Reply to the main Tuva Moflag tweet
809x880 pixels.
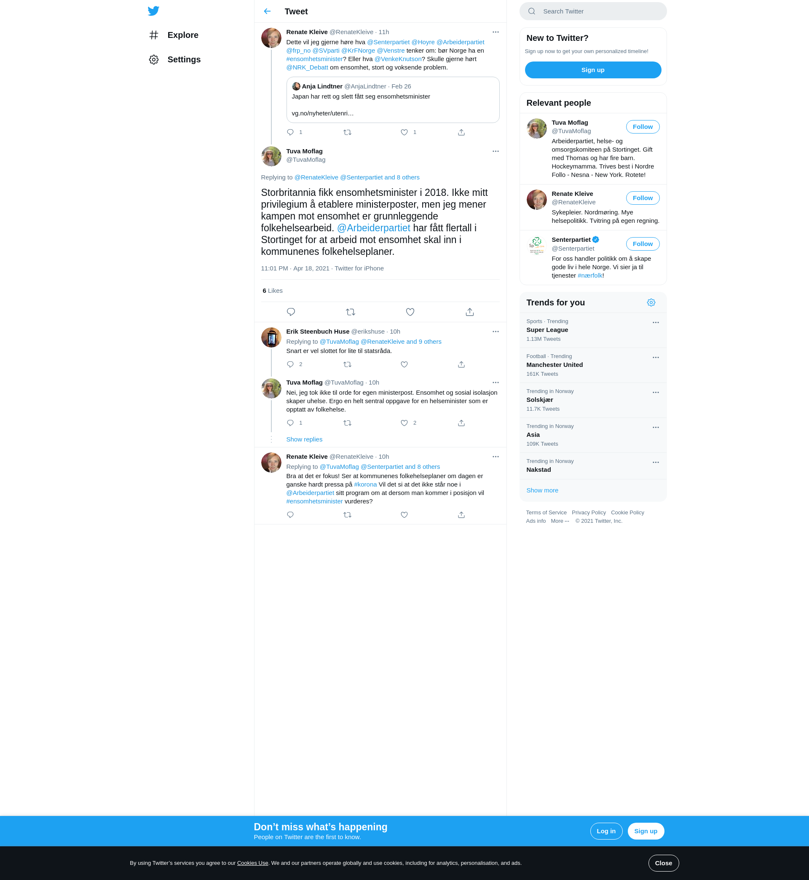[291, 312]
